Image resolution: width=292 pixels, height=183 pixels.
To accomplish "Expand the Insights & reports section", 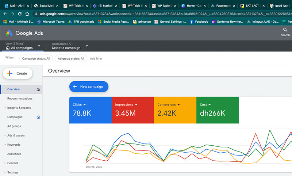I will [19, 108].
